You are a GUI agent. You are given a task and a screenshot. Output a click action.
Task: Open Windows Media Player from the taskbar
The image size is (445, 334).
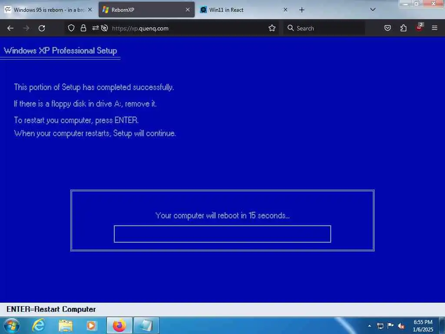click(92, 325)
